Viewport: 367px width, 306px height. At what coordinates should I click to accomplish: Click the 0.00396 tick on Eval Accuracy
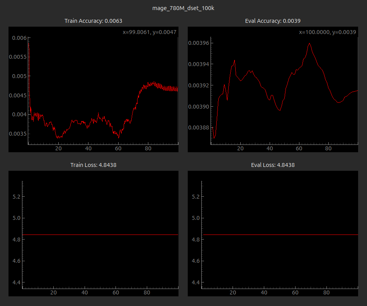click(x=198, y=43)
